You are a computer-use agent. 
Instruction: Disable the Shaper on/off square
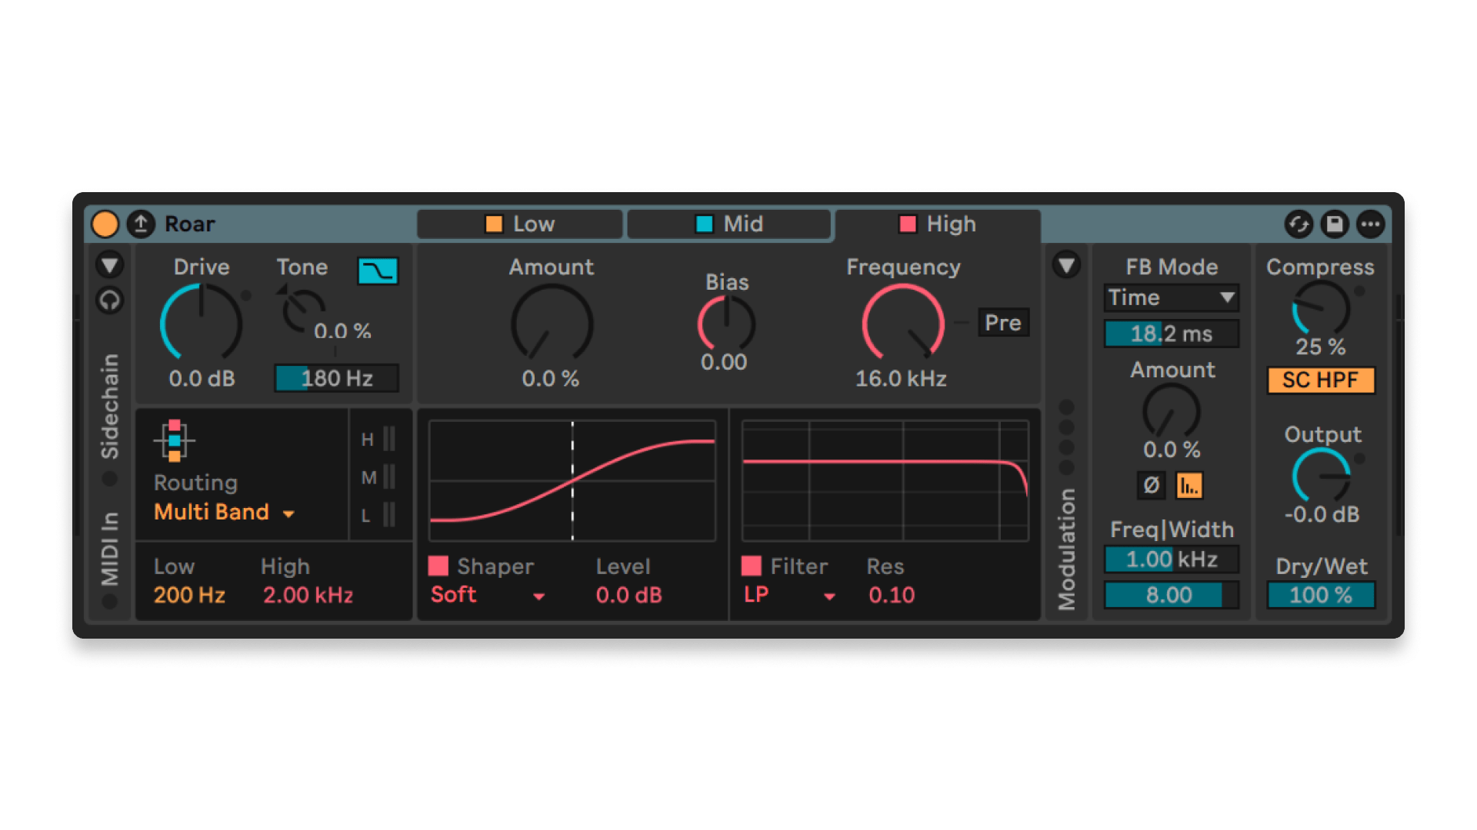pos(438,566)
